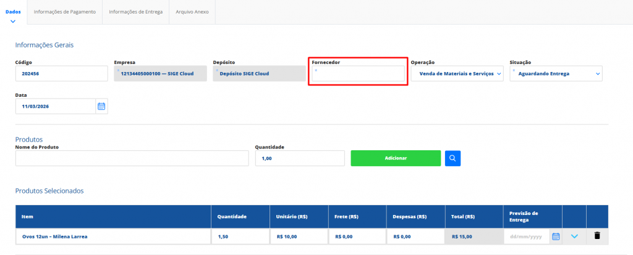Click the Quantidade column header
The width and height of the screenshot is (633, 255).
tap(240, 216)
